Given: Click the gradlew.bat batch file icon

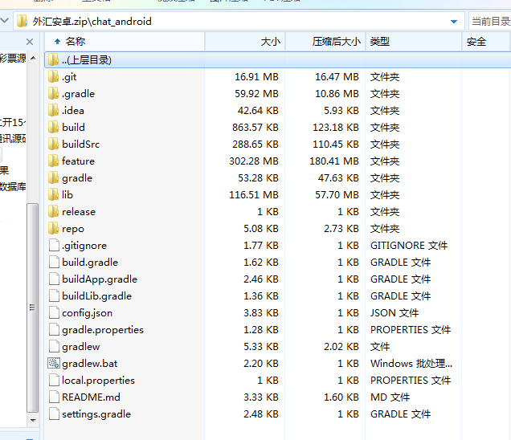Looking at the screenshot, I should coord(54,364).
